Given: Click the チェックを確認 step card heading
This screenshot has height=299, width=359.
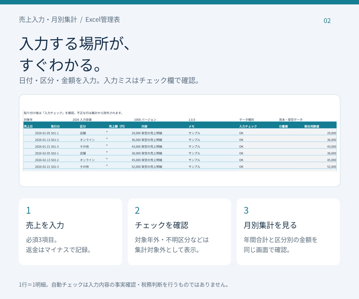Looking at the screenshot, I should 162,225.
